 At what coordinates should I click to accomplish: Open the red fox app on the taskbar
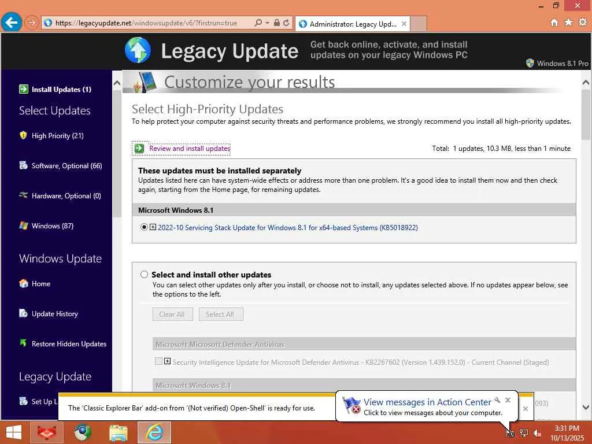click(x=46, y=432)
